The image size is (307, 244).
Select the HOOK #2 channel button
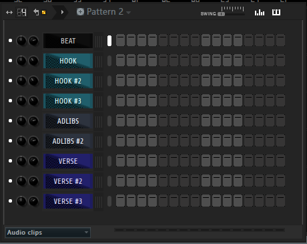pyautogui.click(x=68, y=81)
